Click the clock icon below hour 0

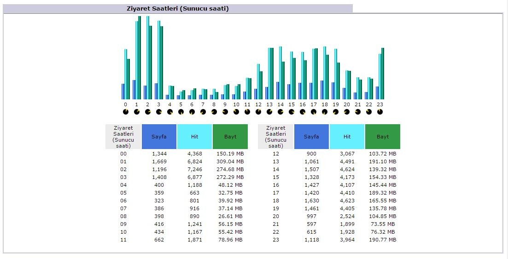click(126, 112)
